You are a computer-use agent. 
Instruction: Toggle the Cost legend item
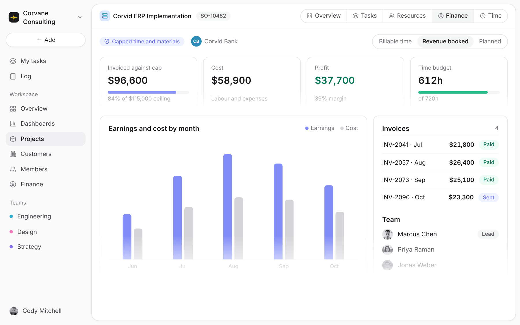349,128
